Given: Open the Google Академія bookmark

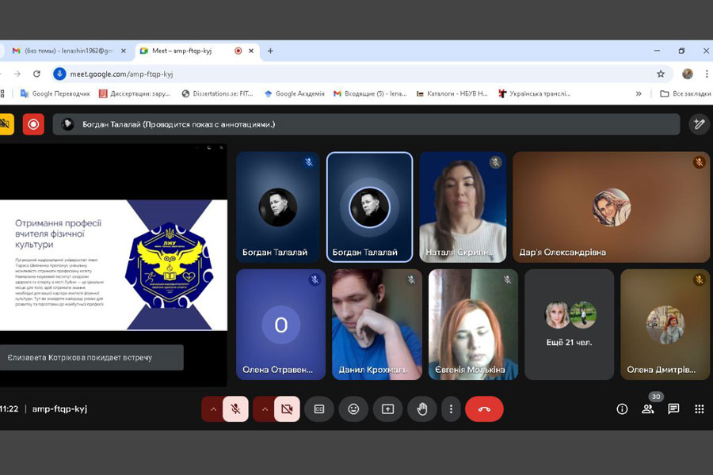Looking at the screenshot, I should (x=295, y=93).
